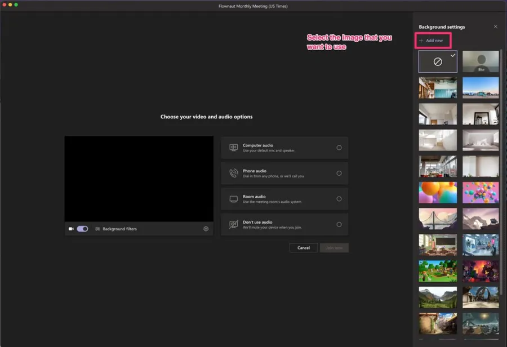Click the camera icon beside the video toggle

click(71, 229)
